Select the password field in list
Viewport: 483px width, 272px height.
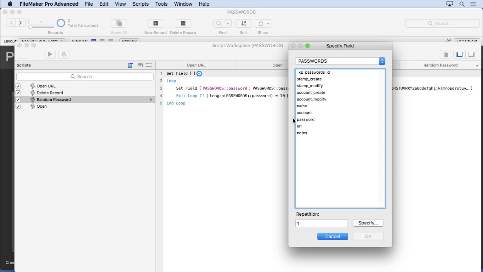pos(338,120)
